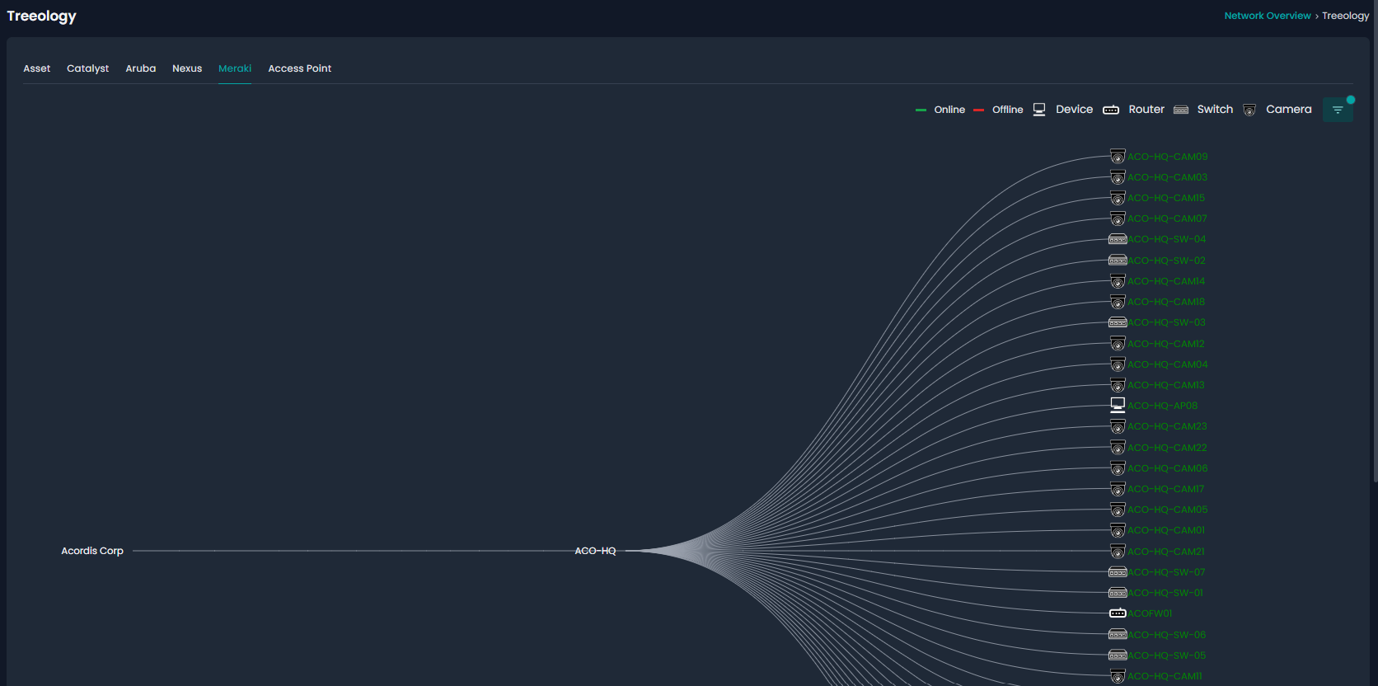Select the ACO-HQ-CAM11 label
1378x686 pixels.
click(1165, 676)
